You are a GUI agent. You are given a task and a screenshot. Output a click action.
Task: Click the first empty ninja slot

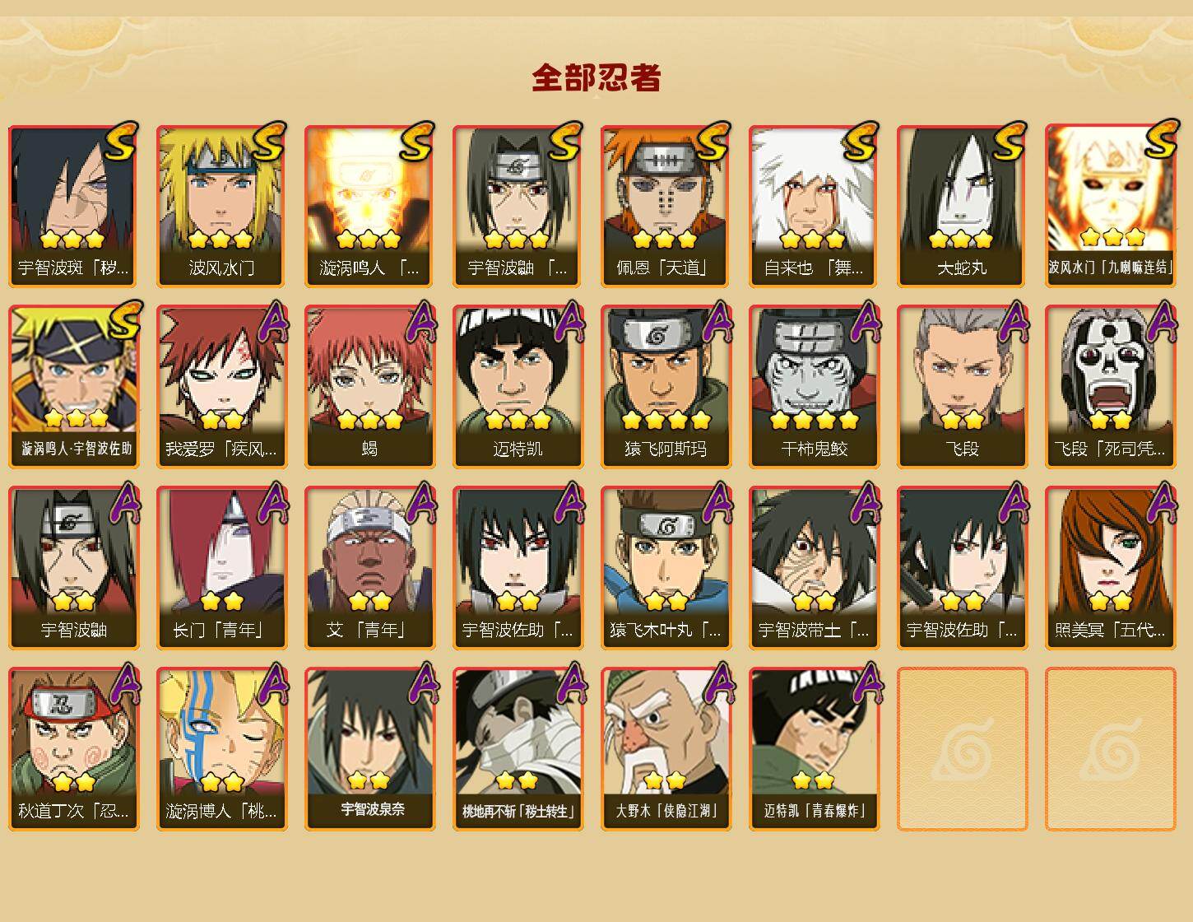[x=962, y=749]
